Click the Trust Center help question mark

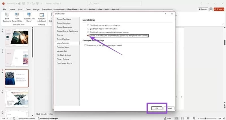[x=165, y=14]
